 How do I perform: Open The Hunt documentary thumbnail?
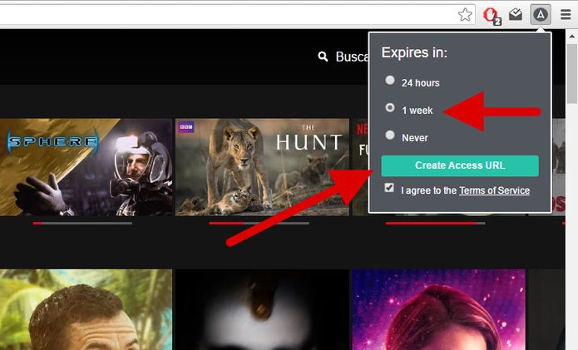pyautogui.click(x=262, y=167)
